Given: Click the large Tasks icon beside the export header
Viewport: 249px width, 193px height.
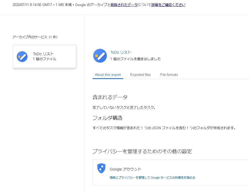Looking at the screenshot, I should point(100,56).
